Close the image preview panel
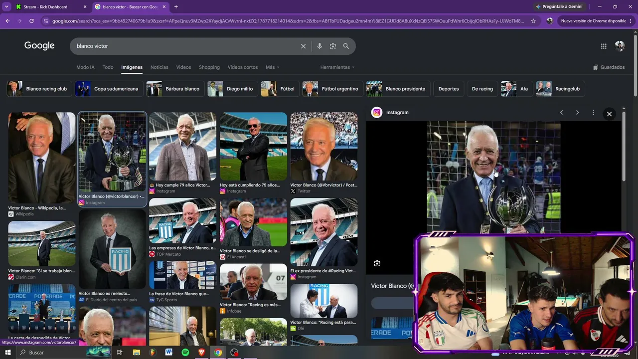Image resolution: width=638 pixels, height=359 pixels. click(x=609, y=114)
